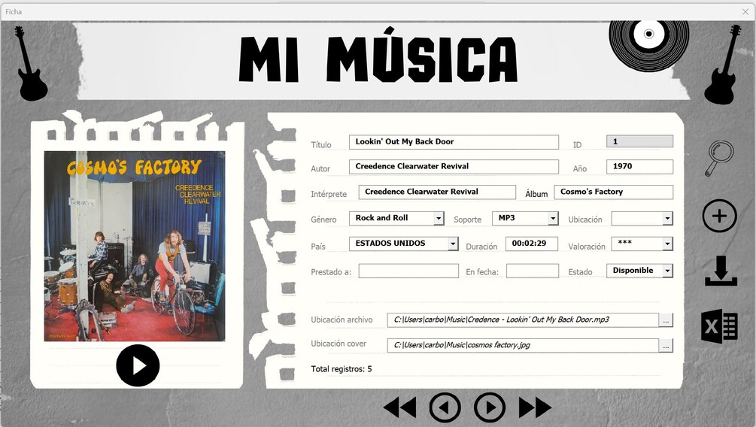Expand the Estado dropdown arrow
The image size is (756, 427).
click(667, 271)
